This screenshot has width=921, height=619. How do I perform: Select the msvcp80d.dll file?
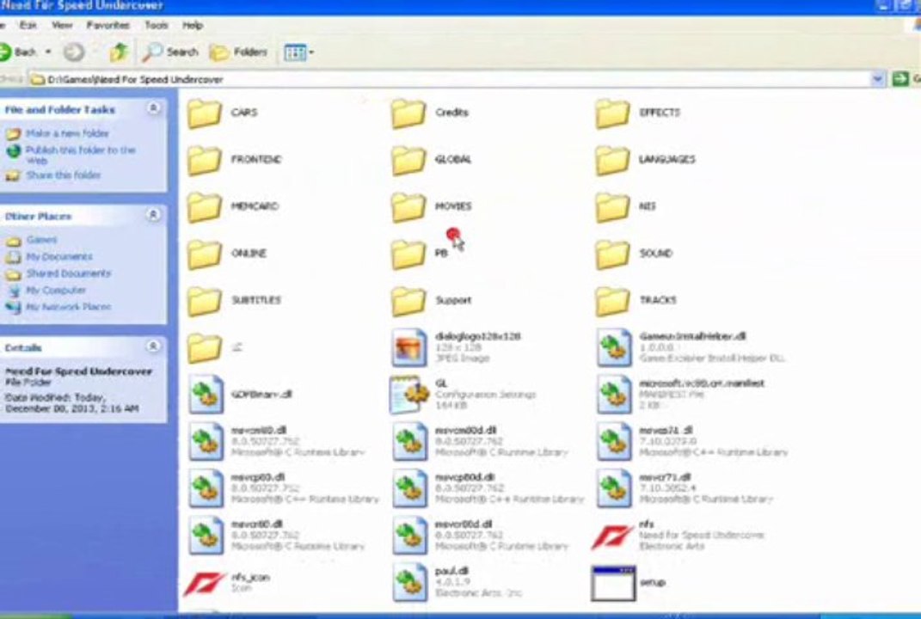488,488
